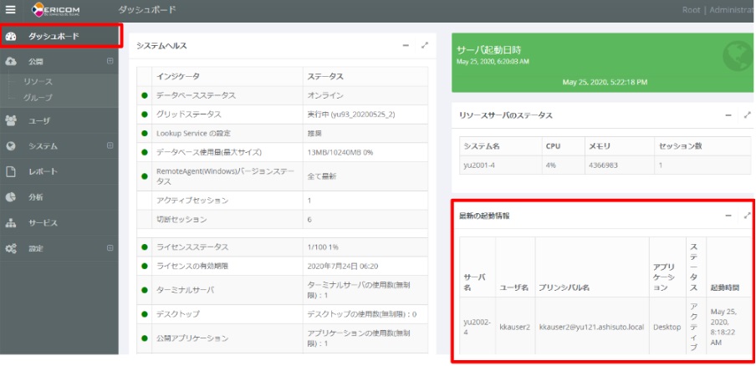Screen dimensions: 756x366
Task: Toggle the hamburger sidebar menu
Action: coord(11,9)
